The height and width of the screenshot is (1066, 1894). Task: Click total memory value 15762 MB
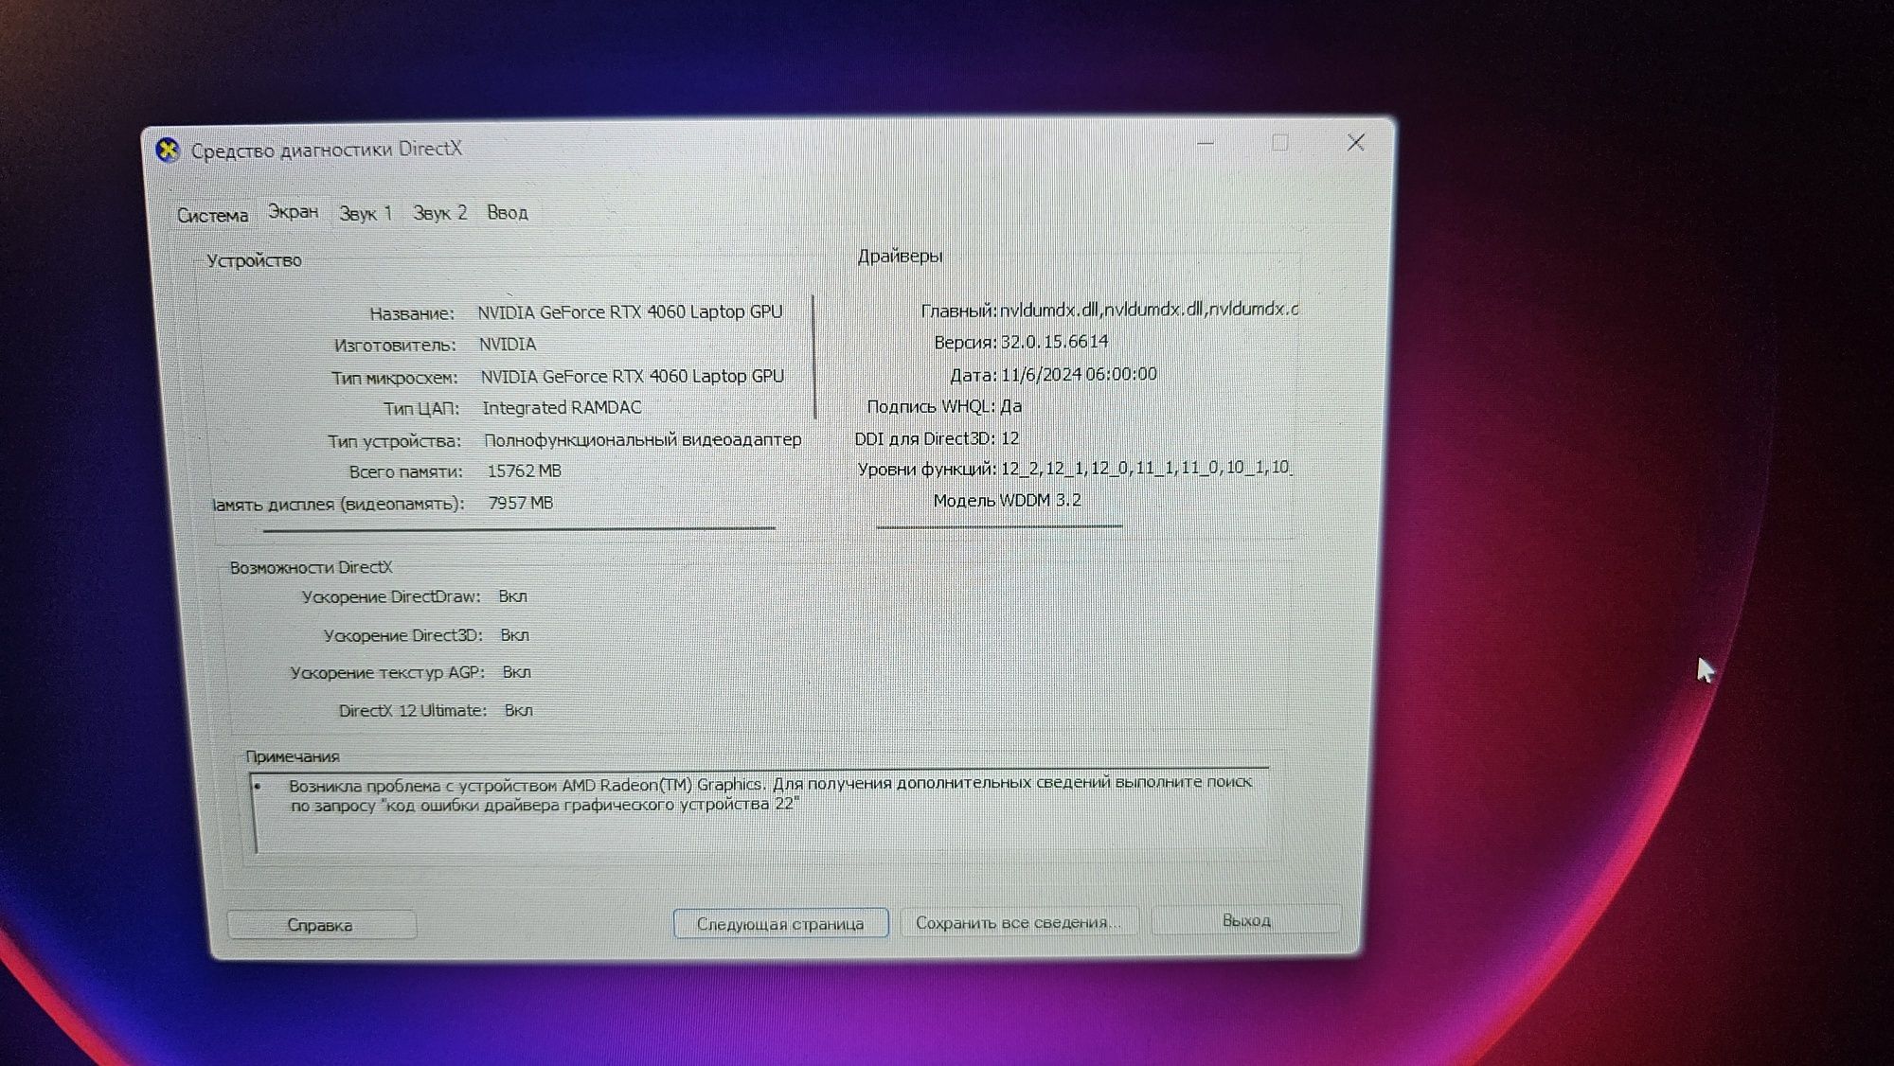click(x=524, y=471)
